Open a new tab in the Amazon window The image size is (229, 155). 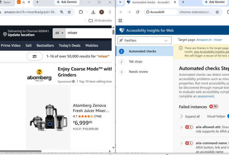[x=37, y=2]
